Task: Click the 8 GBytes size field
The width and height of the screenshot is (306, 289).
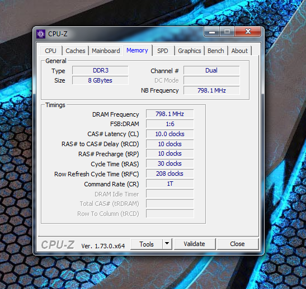Action: 100,80
